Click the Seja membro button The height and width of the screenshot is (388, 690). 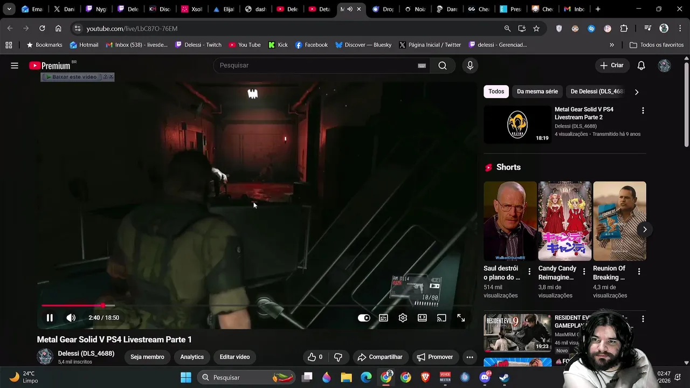coord(147,357)
